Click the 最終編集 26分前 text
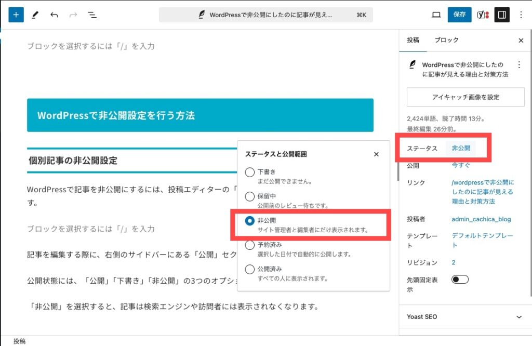532x346 pixels. [432, 129]
